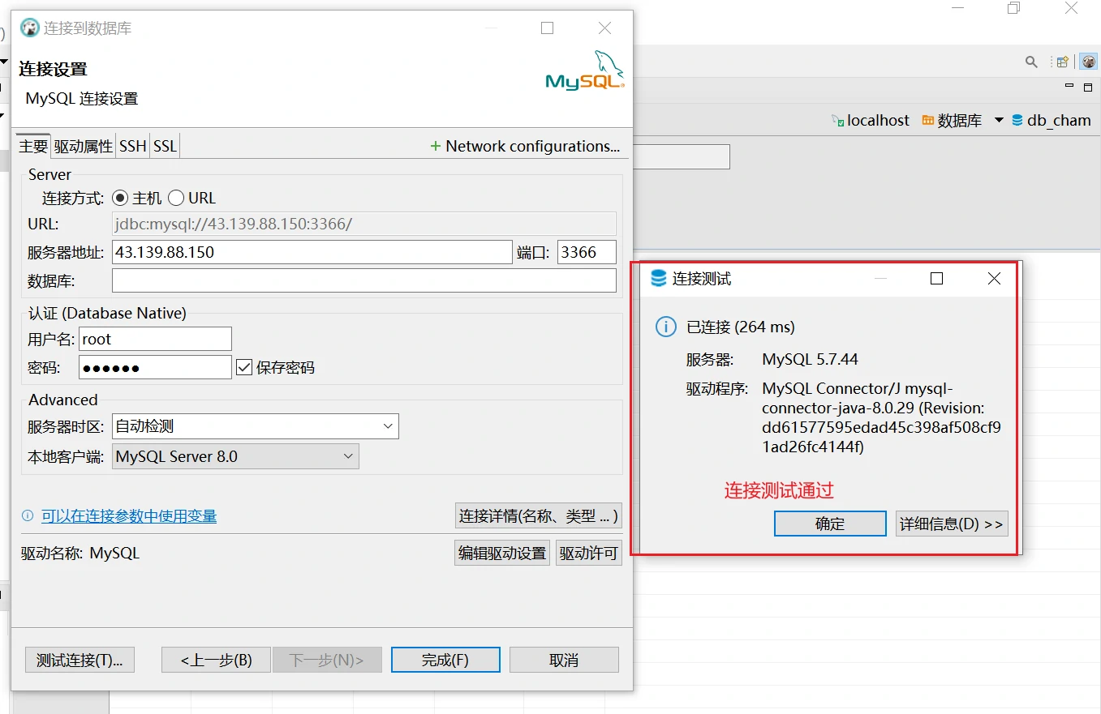Viewport: 1101px width, 714px height.
Task: Click the 取消 button
Action: (x=564, y=660)
